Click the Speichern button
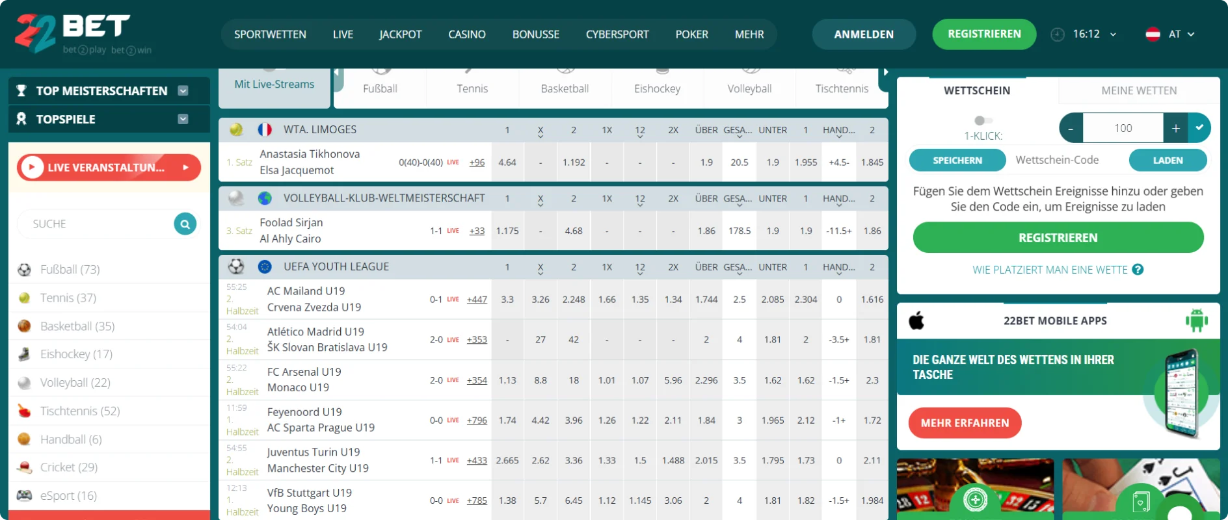Image resolution: width=1228 pixels, height=520 pixels. click(957, 160)
